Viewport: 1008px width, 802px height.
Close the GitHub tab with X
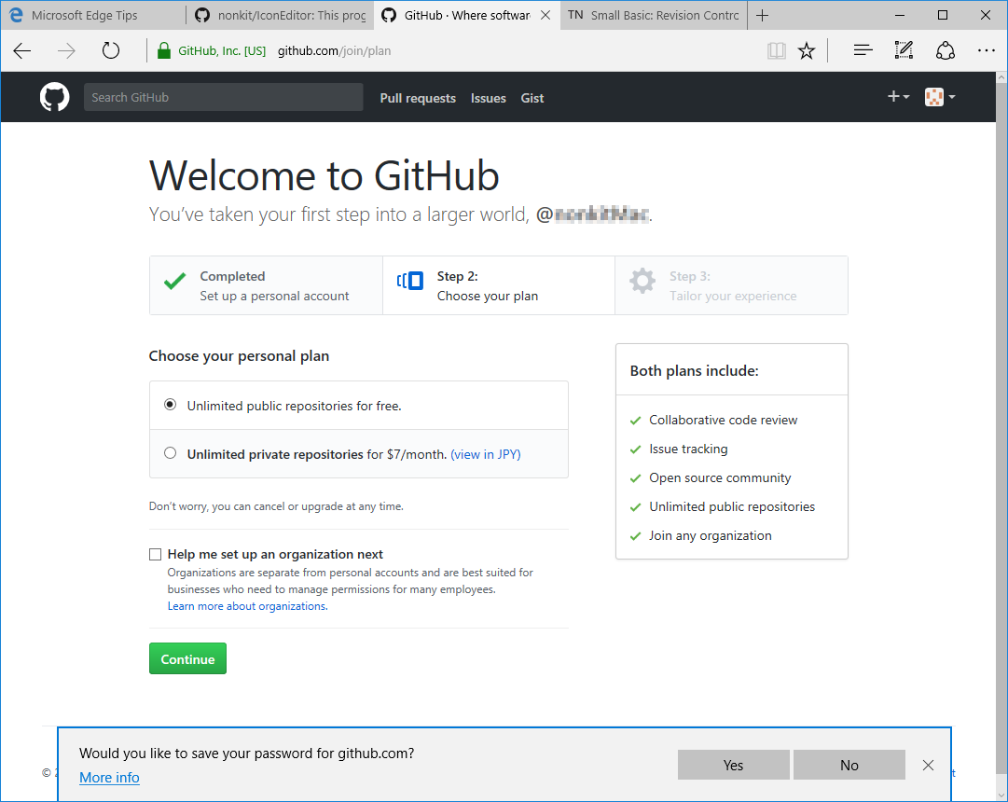[545, 15]
